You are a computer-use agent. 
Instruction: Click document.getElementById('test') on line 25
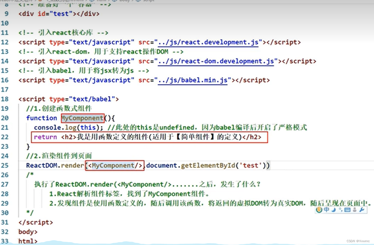pyautogui.click(x=206, y=165)
